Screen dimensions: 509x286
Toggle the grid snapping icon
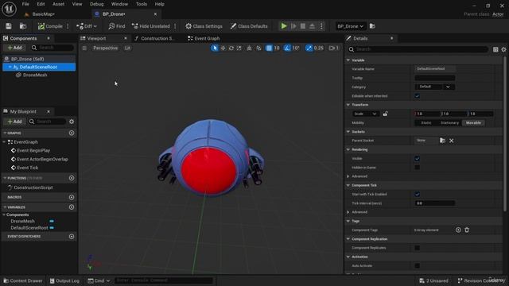269,48
